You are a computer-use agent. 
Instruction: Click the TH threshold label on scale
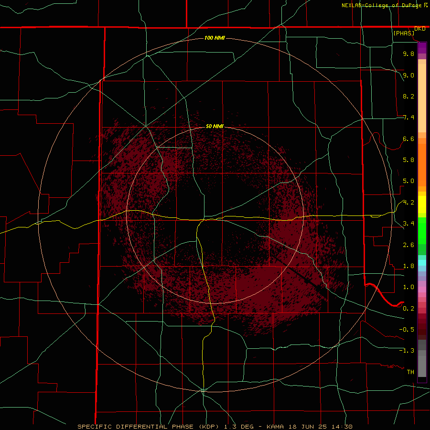tap(410, 372)
